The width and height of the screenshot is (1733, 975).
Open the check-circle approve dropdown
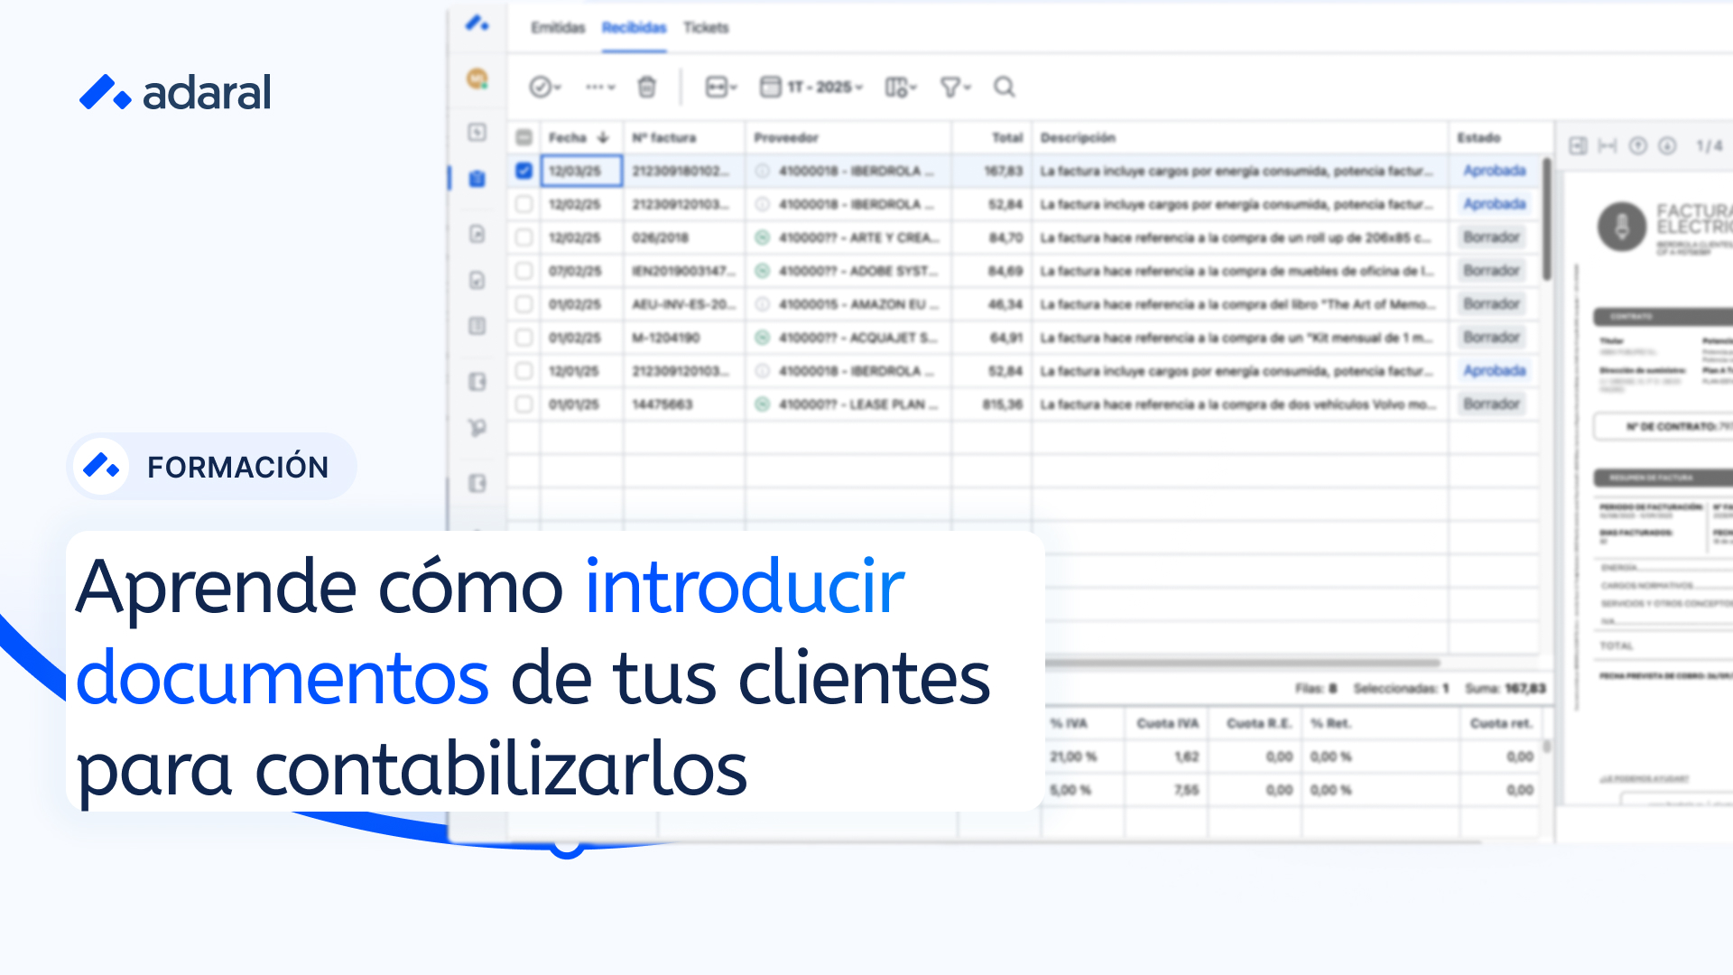coord(545,87)
